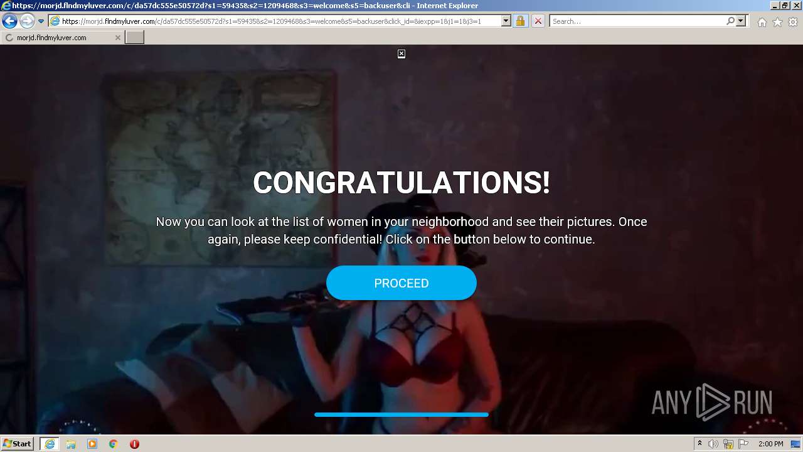Click the magnifier search icon
803x452 pixels.
pos(730,21)
